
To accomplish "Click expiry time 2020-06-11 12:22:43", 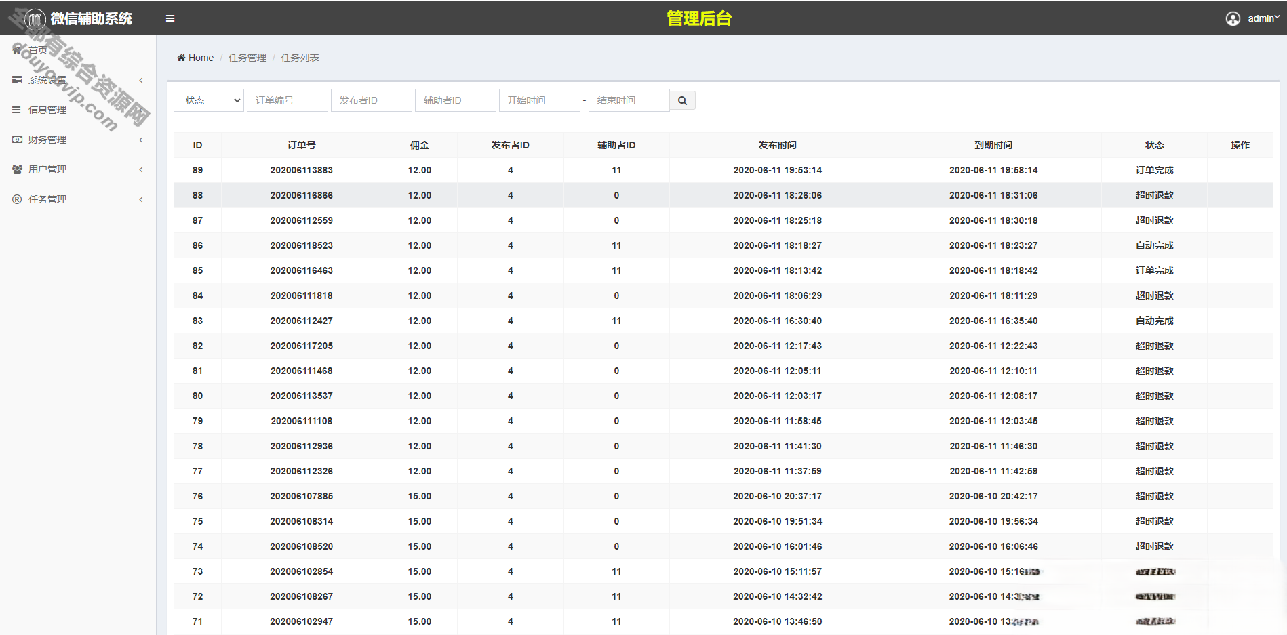I will tap(993, 346).
